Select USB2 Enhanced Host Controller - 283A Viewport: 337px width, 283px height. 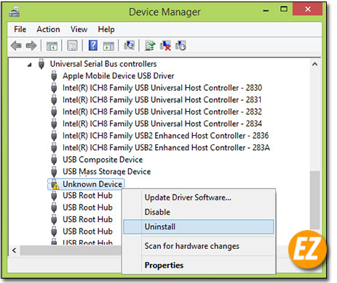pos(166,148)
